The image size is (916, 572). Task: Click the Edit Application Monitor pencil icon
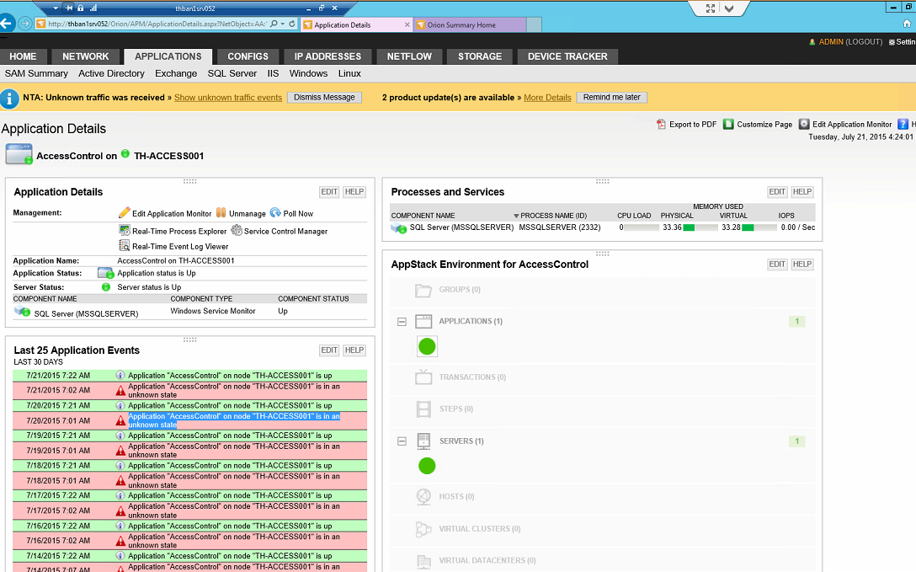(x=124, y=212)
